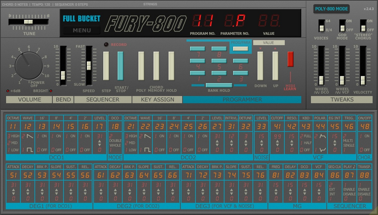The width and height of the screenshot is (378, 215).
Task: Click the POLY-800 MODE button
Action: 332,9
